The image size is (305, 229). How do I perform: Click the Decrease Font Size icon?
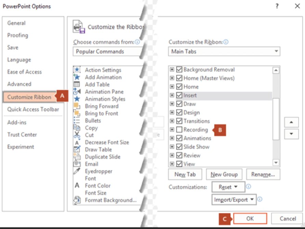77,143
